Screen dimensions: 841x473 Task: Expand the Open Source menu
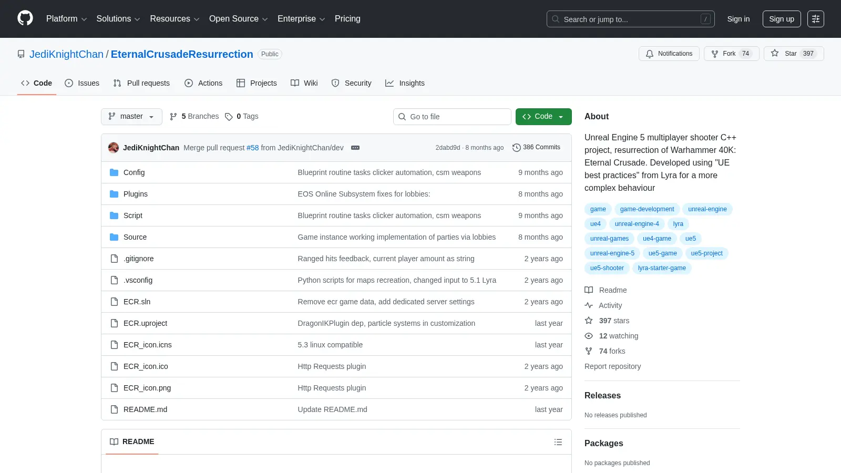[239, 19]
